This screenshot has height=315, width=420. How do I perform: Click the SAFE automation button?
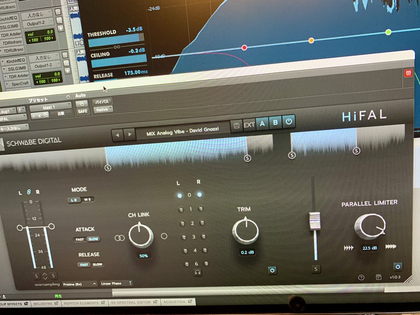click(82, 111)
